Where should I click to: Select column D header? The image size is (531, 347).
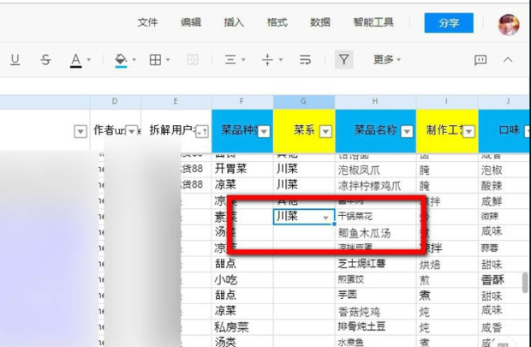coord(115,102)
